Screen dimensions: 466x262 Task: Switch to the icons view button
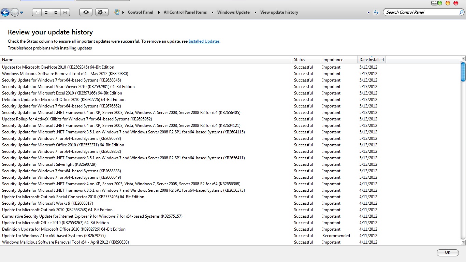[37, 12]
